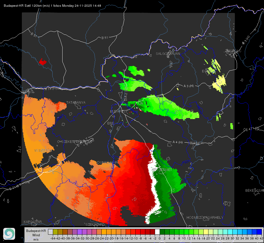Click the 'A 4 (H)' road label
264x243 pixels.
tap(178, 142)
